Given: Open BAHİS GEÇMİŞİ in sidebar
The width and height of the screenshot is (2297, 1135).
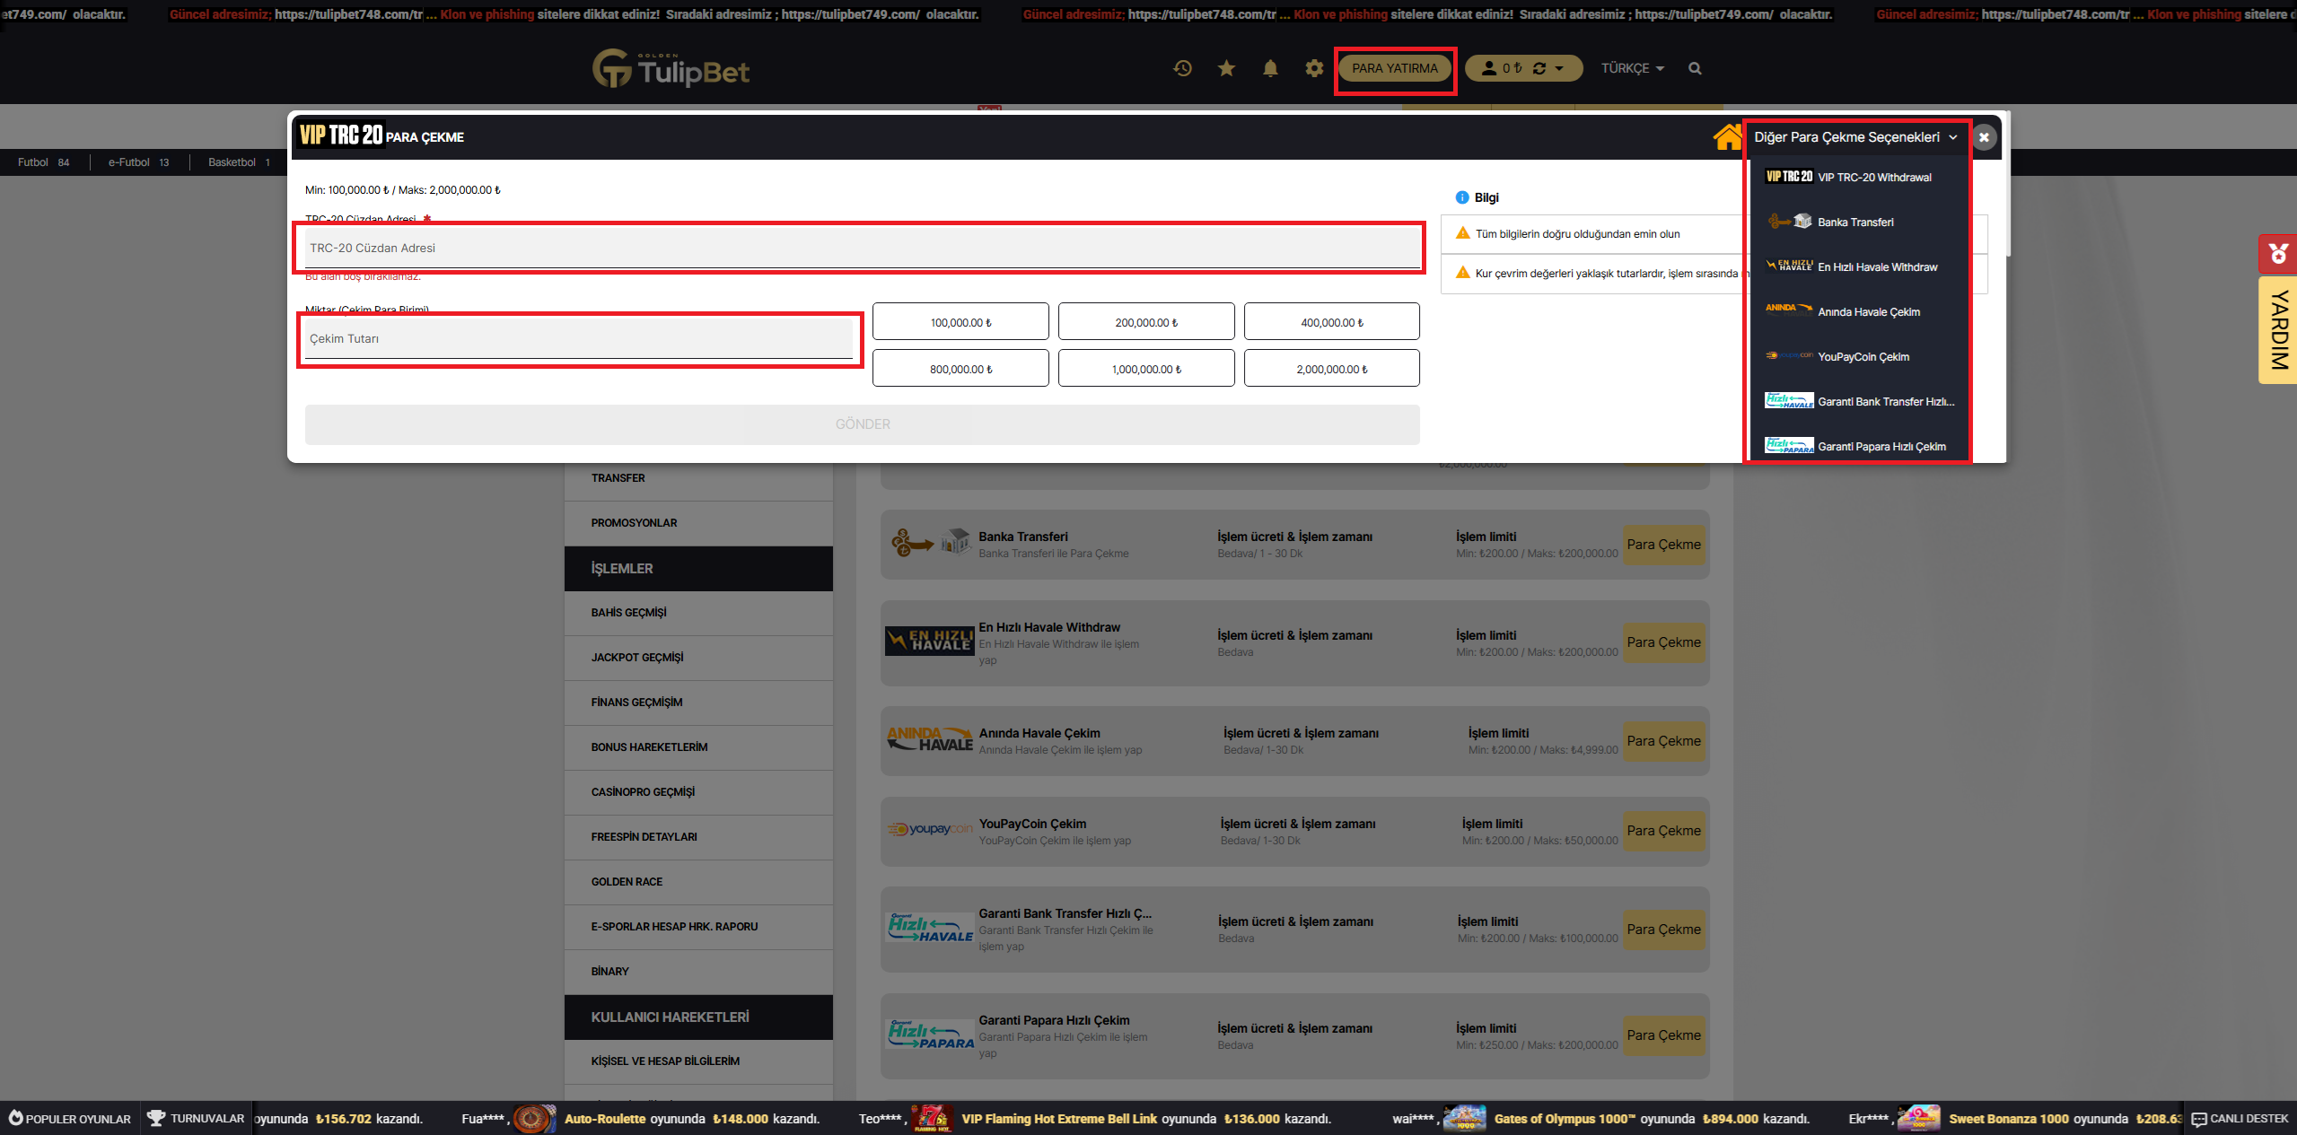Looking at the screenshot, I should (x=698, y=613).
